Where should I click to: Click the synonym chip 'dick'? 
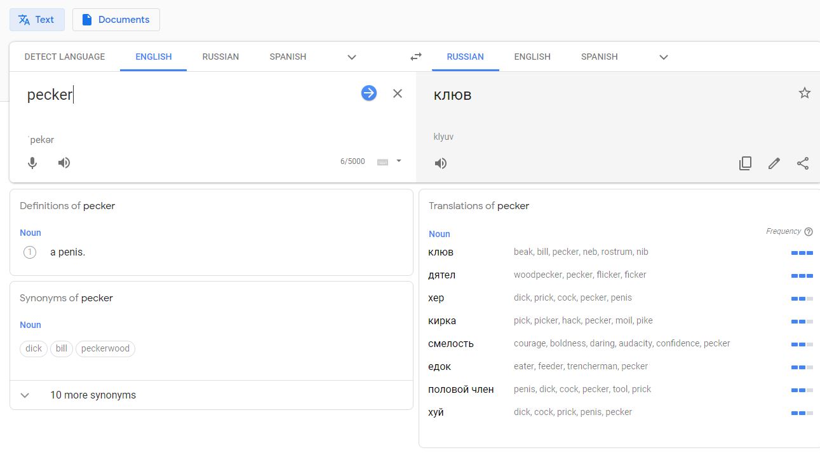pyautogui.click(x=34, y=348)
